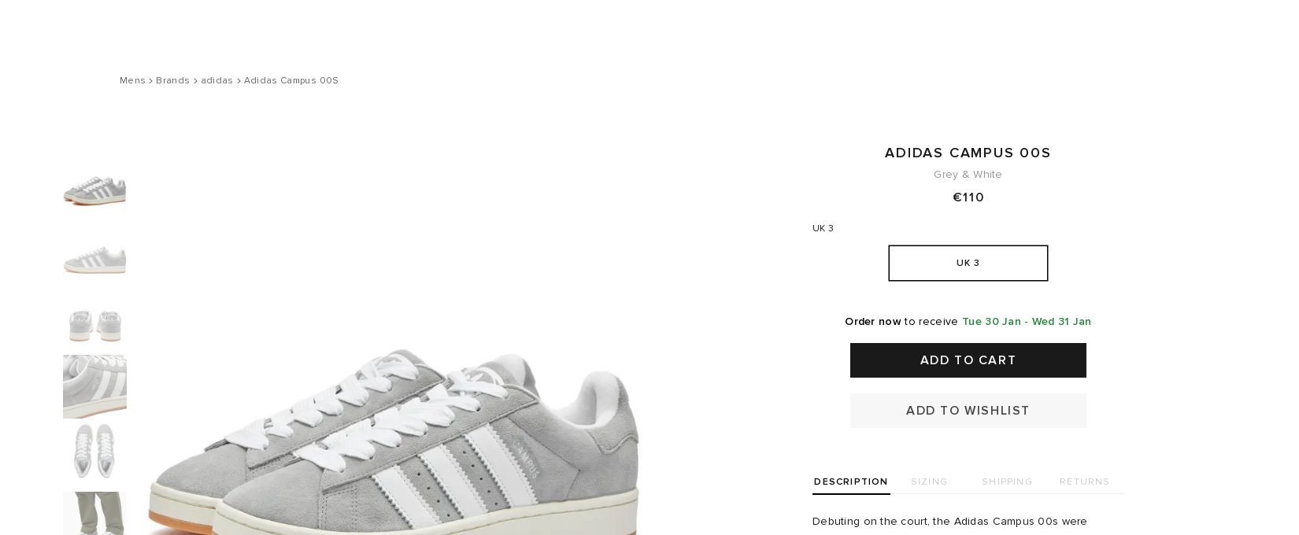Open the Brands breadcrumb link
Viewport: 1299px width, 535px height.
click(172, 80)
